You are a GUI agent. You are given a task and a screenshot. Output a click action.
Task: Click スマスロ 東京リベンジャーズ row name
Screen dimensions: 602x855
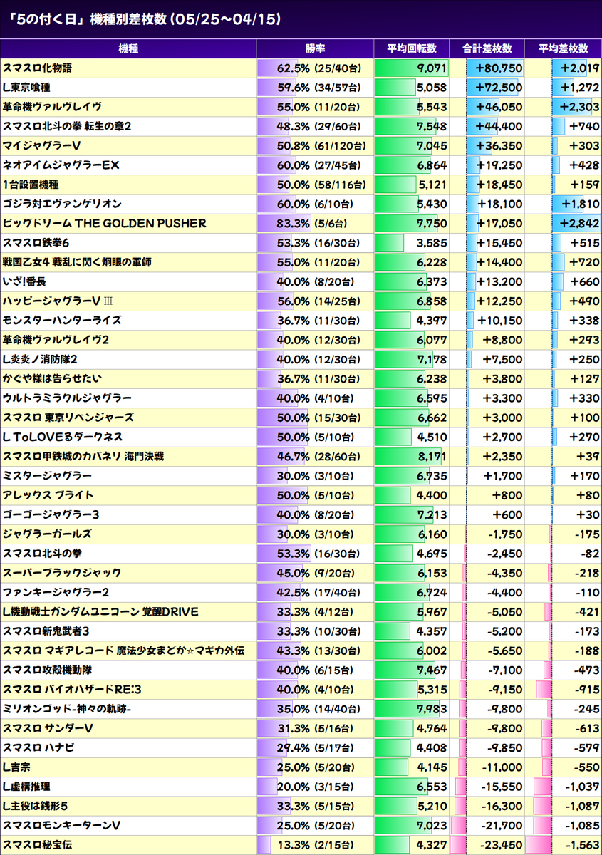tap(68, 418)
